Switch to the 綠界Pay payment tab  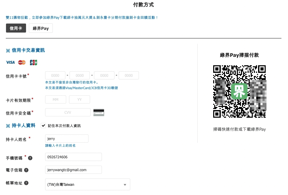click(x=41, y=28)
